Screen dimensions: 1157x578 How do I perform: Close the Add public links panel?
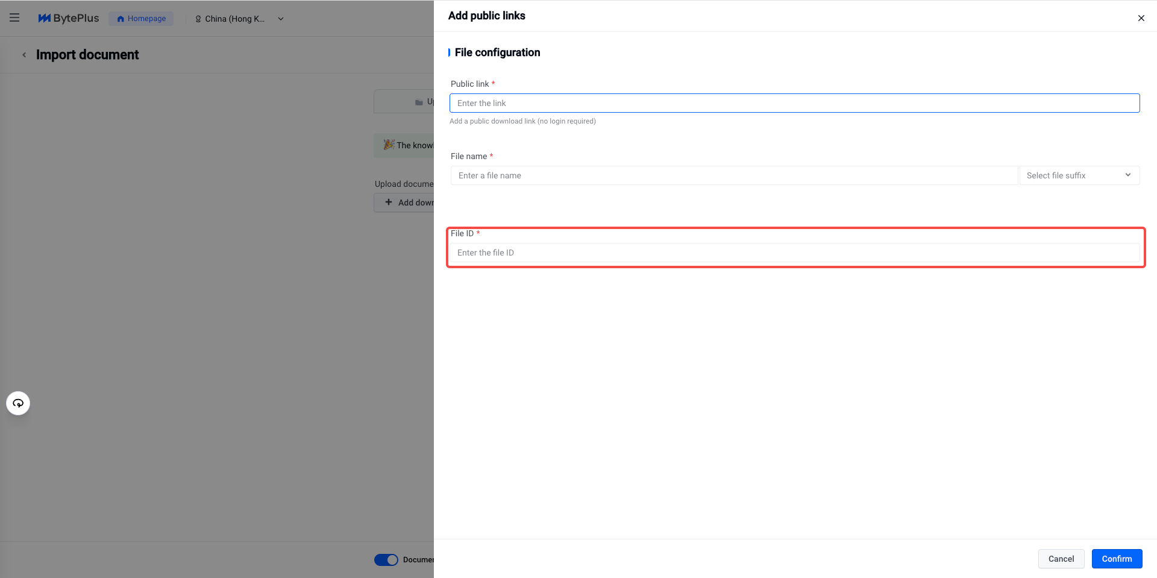1141,18
